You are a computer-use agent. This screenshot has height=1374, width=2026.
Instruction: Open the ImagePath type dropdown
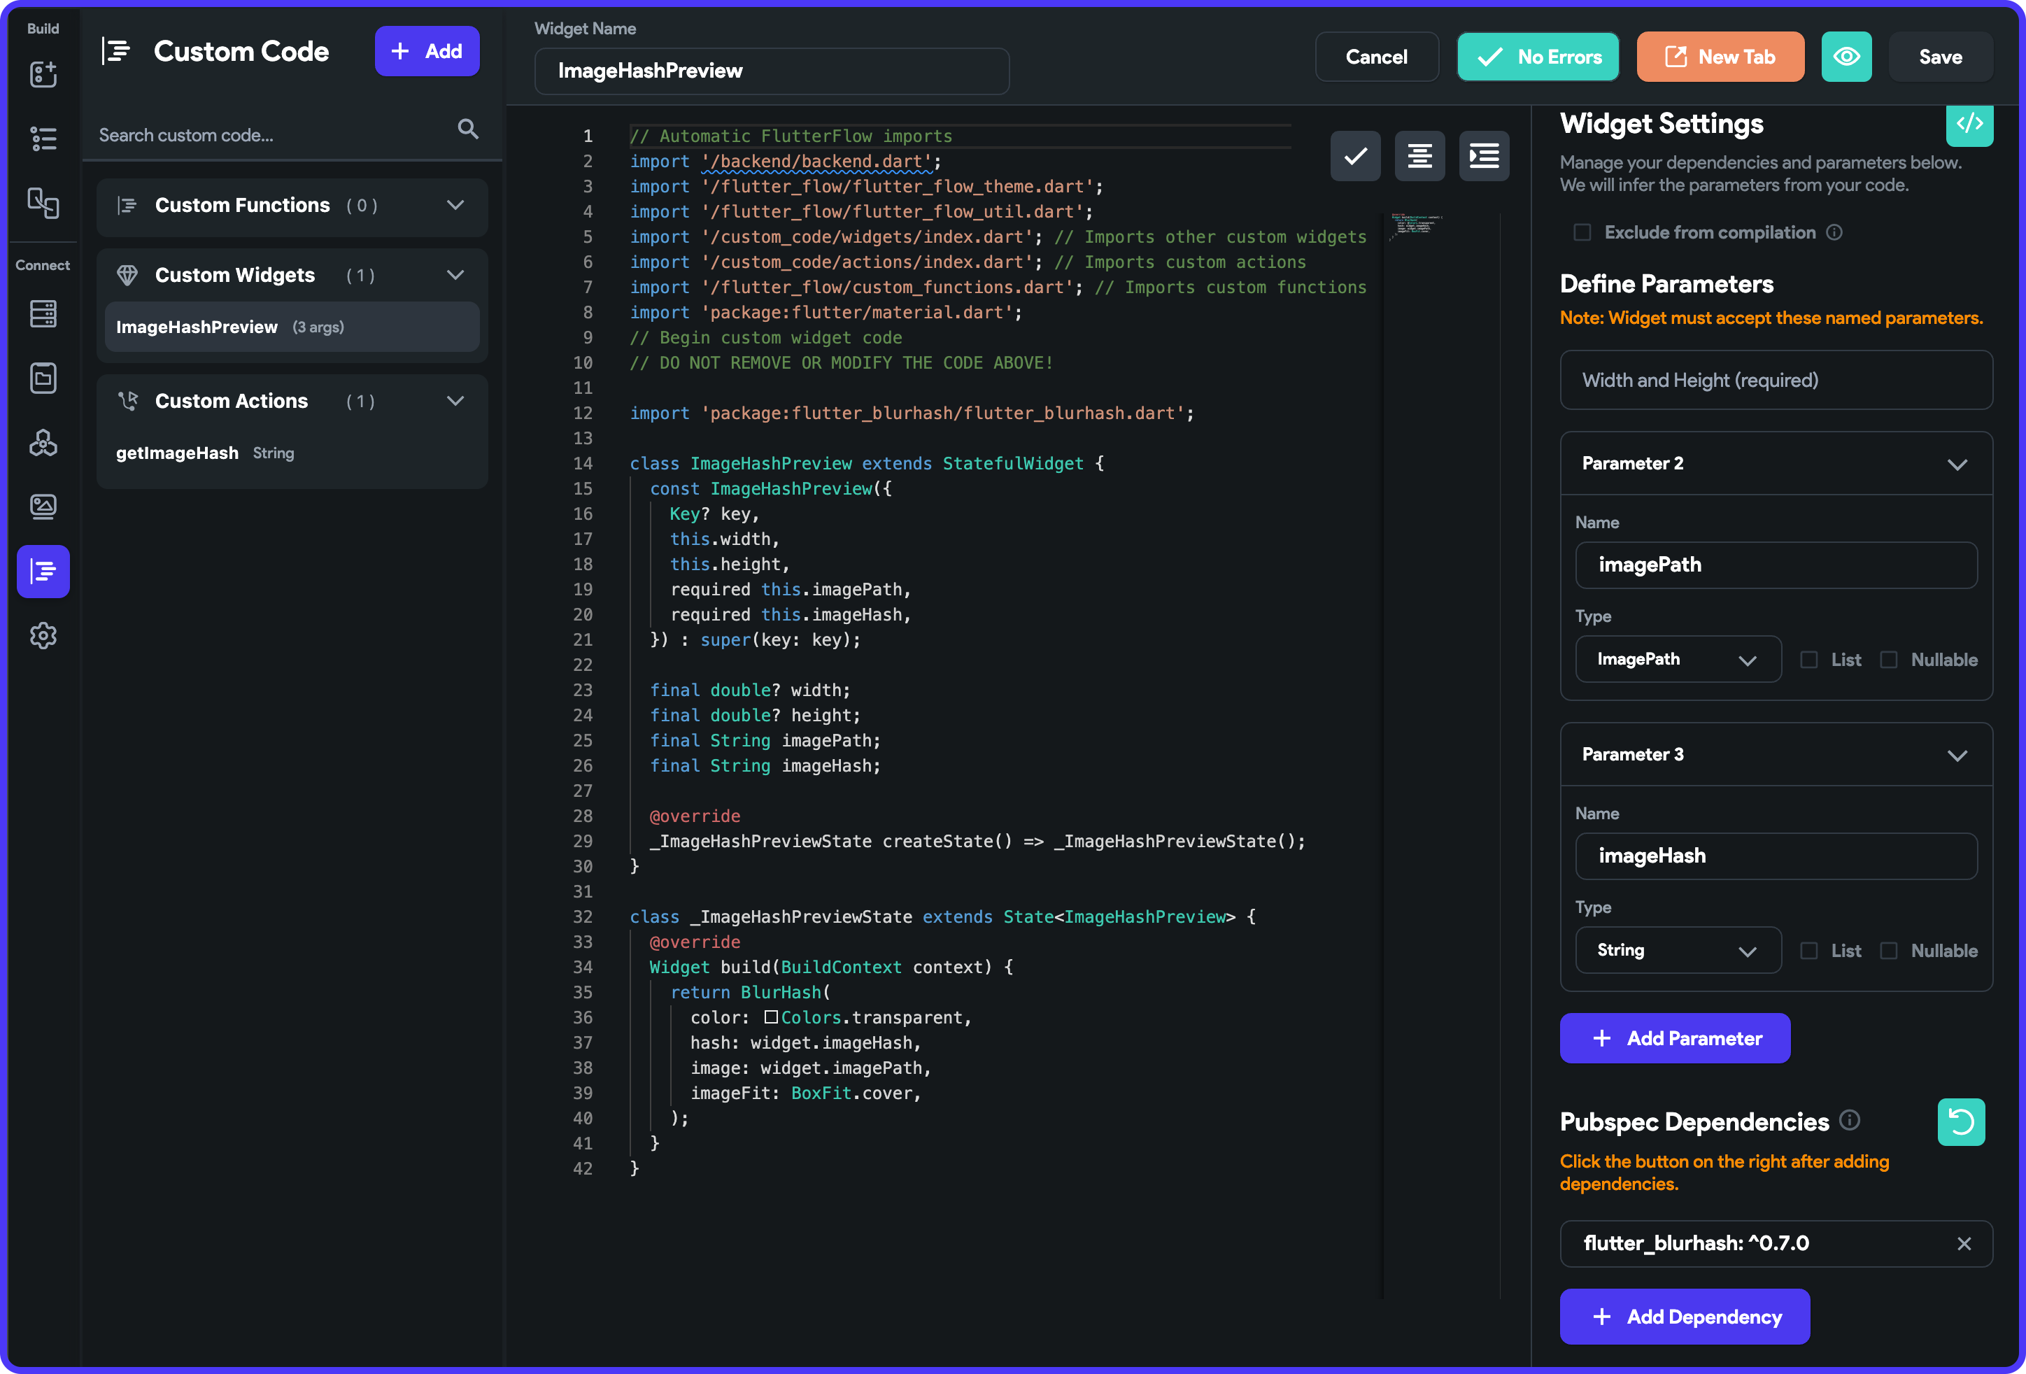1678,660
